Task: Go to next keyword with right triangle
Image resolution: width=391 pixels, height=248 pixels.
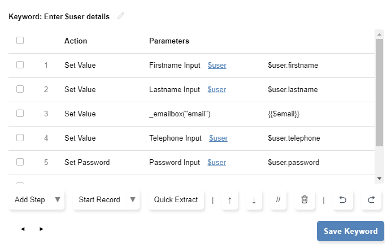Action: coord(41,229)
